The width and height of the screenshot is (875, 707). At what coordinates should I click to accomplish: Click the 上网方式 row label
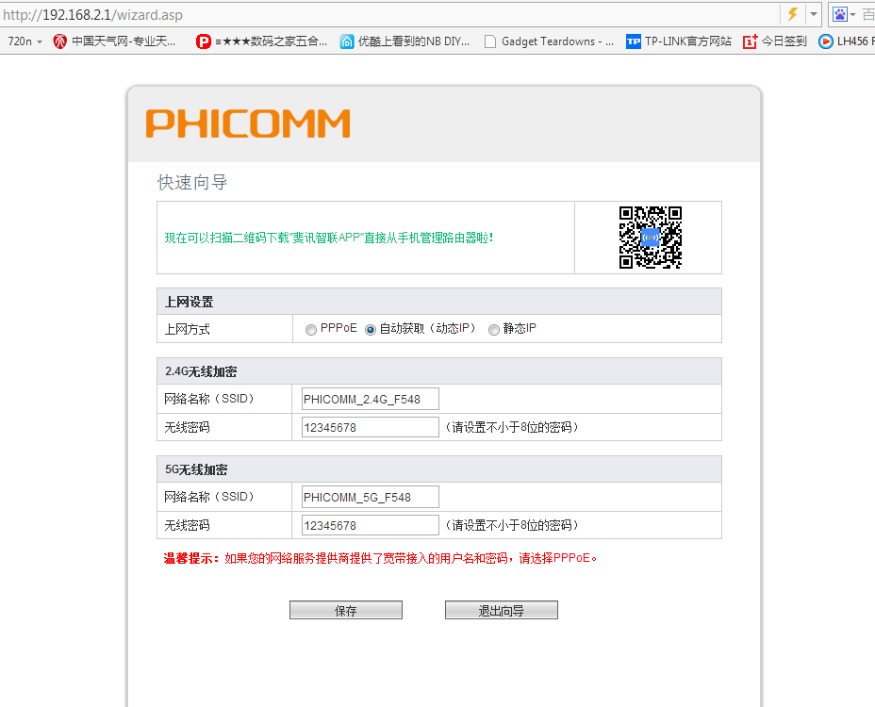pyautogui.click(x=188, y=329)
